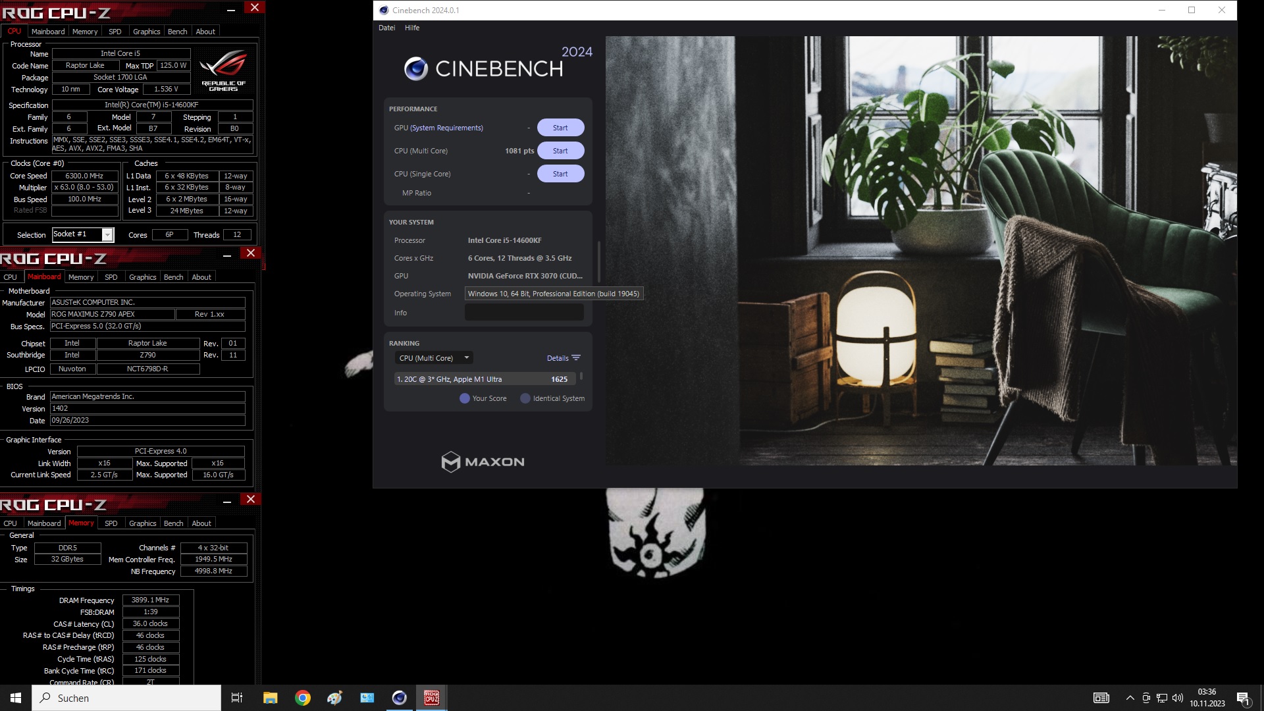Screen dimensions: 1264x711
Task: Click the Maxon logo
Action: 483,461
